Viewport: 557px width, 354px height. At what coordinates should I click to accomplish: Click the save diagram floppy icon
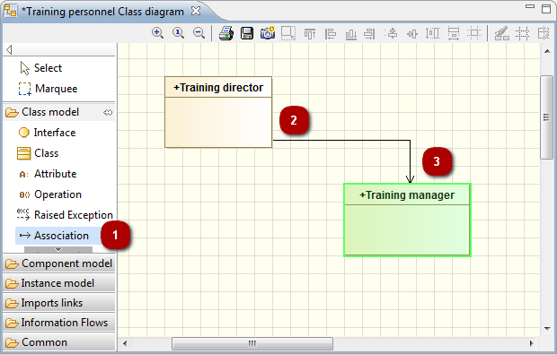click(x=247, y=33)
